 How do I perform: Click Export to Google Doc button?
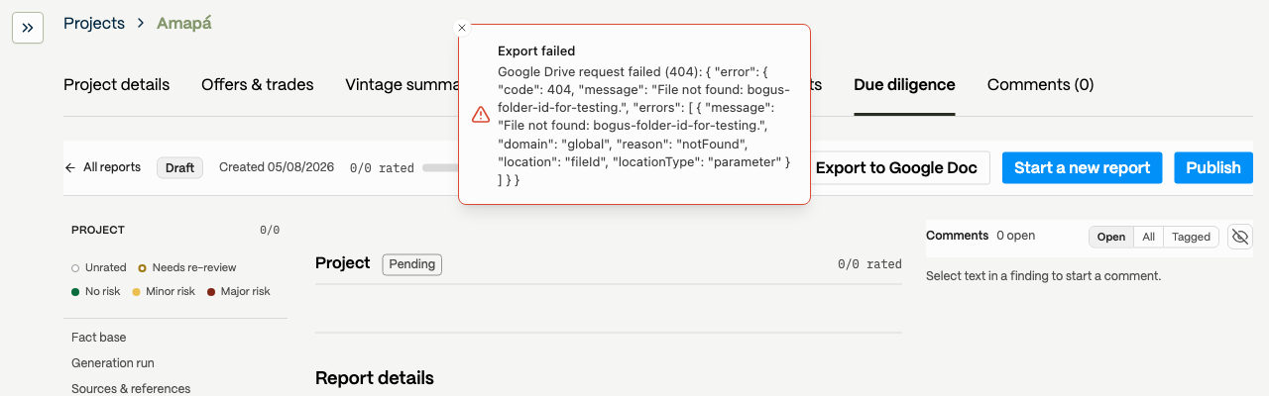[x=896, y=167]
